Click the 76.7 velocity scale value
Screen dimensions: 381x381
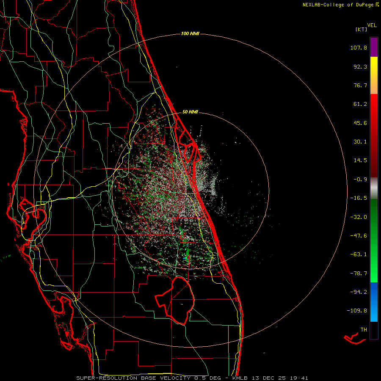tap(360, 85)
